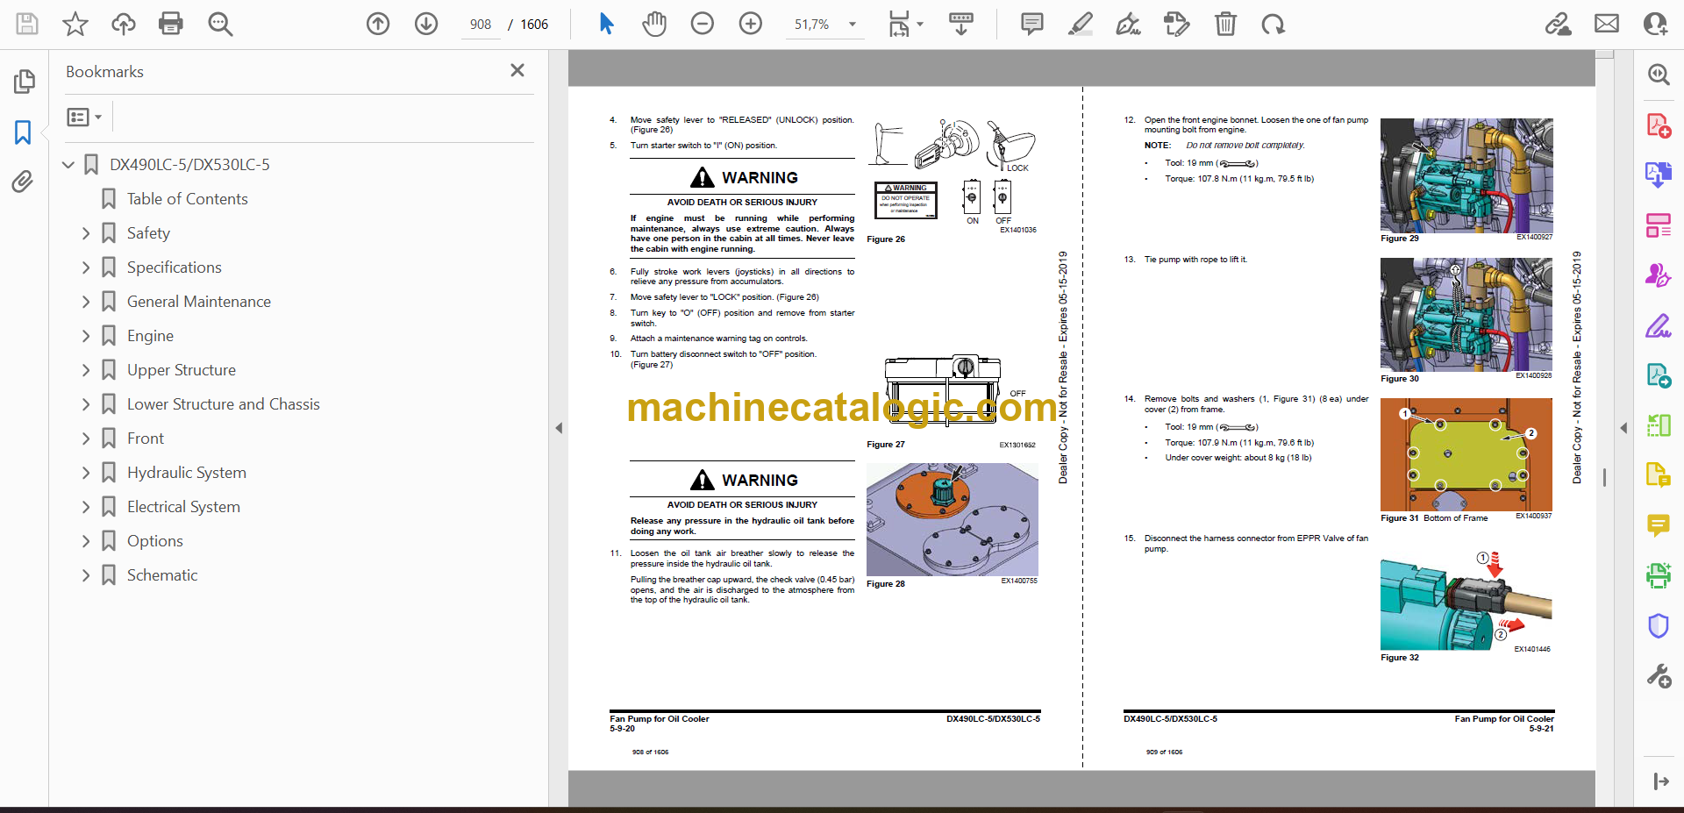The width and height of the screenshot is (1684, 813).
Task: Open attachments paperclip panel
Action: (x=24, y=182)
